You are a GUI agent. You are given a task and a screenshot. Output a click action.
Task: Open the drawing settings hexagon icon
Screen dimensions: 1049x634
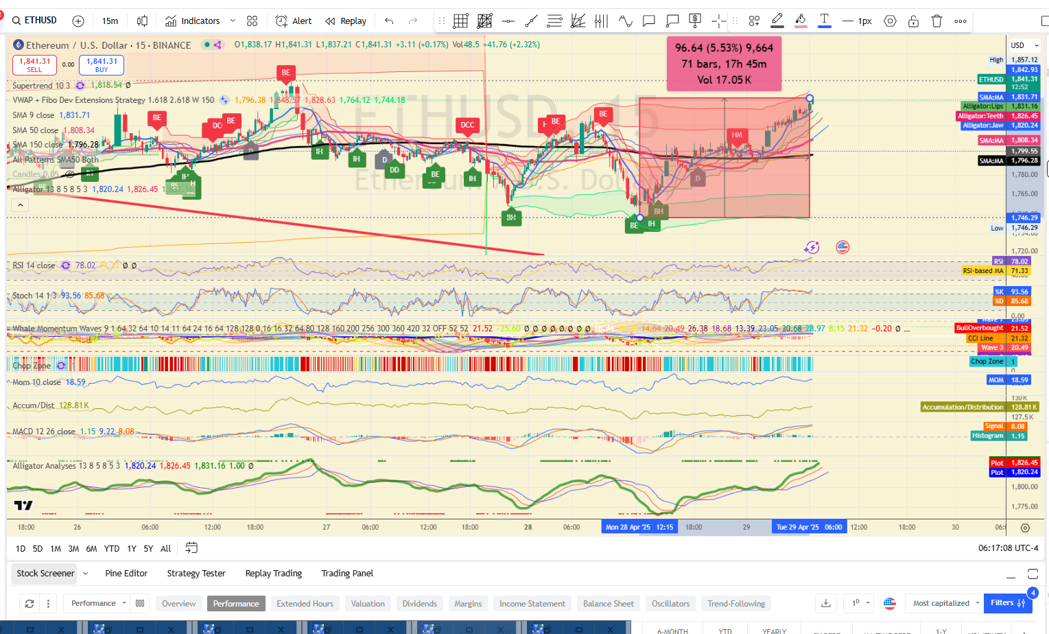(890, 21)
